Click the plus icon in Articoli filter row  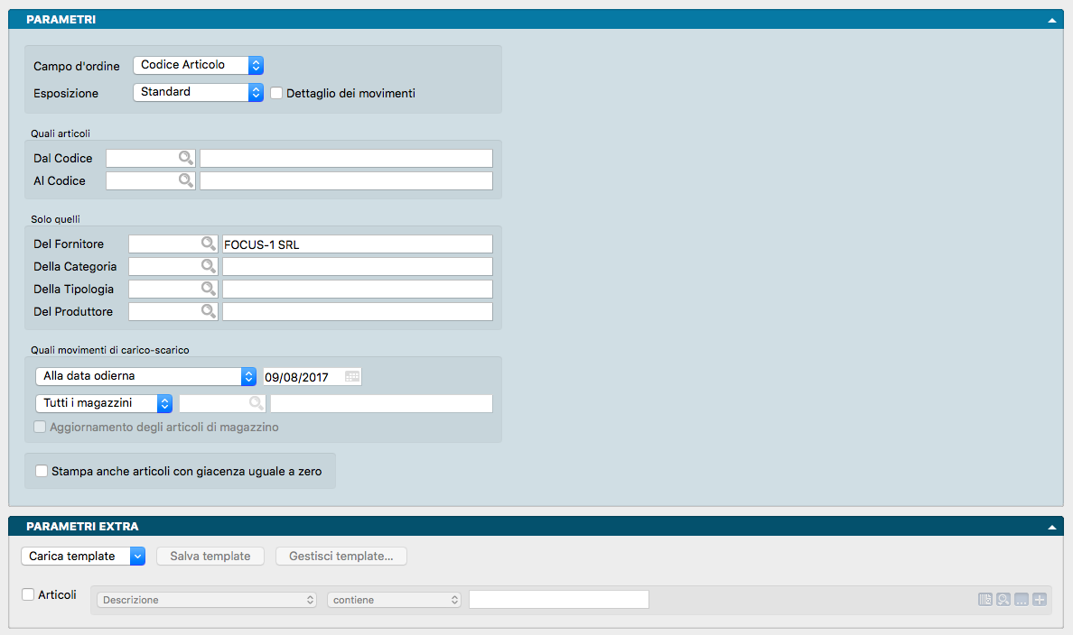click(x=1039, y=600)
